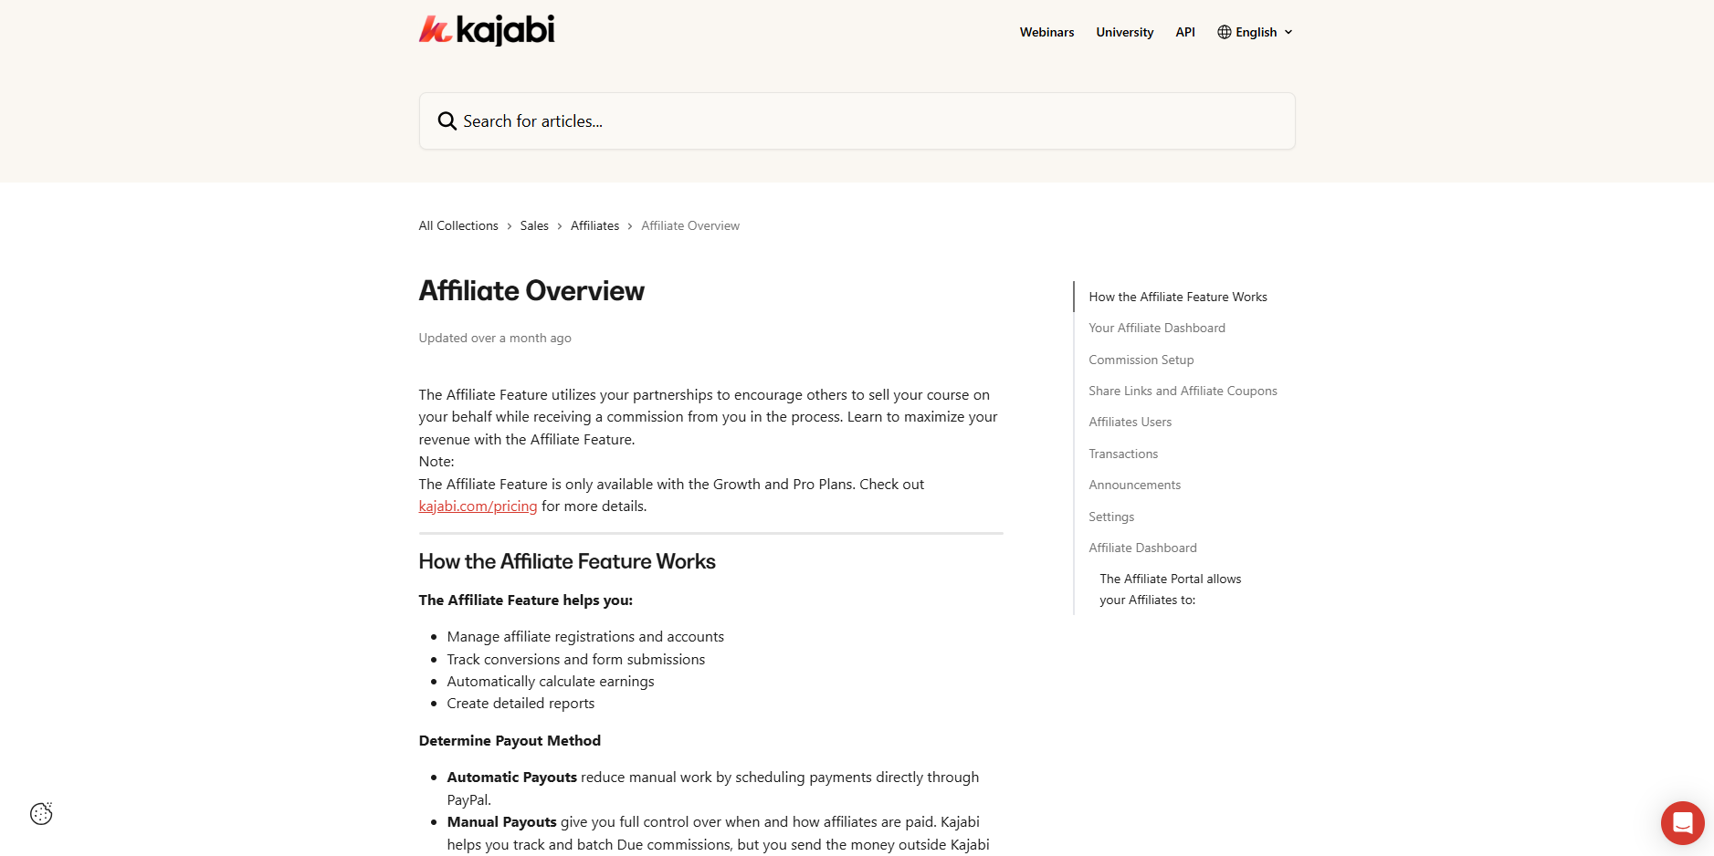This screenshot has width=1714, height=856.
Task: Click the Kajabi logo
Action: (x=486, y=30)
